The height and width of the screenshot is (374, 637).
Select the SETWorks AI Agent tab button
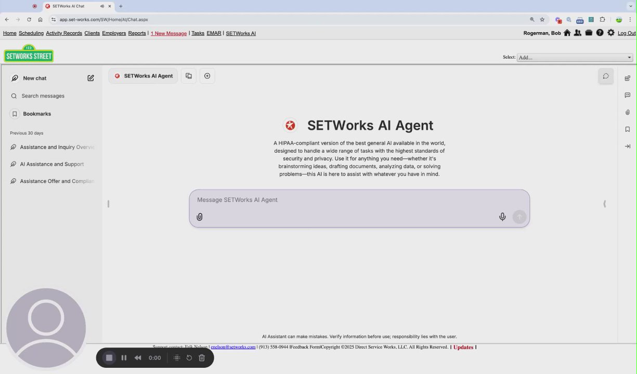click(x=143, y=76)
